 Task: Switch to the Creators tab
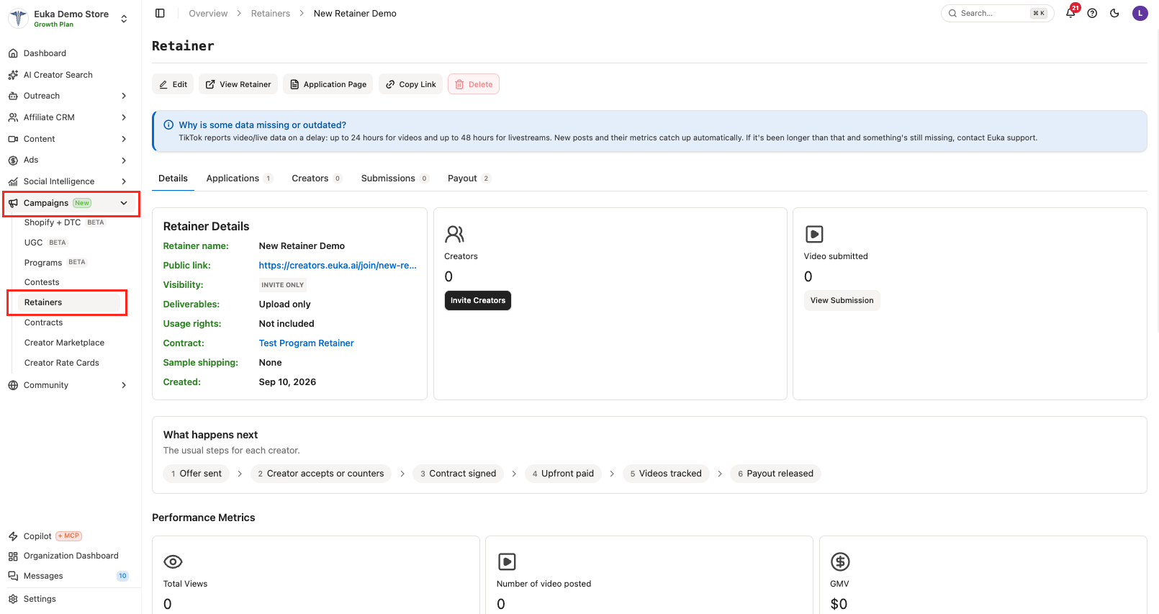(x=317, y=179)
